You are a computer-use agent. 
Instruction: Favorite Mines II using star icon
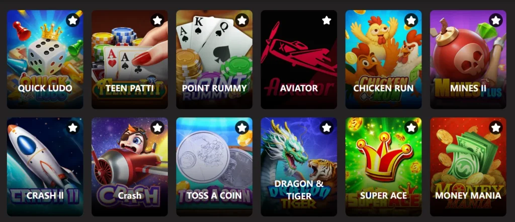495,21
